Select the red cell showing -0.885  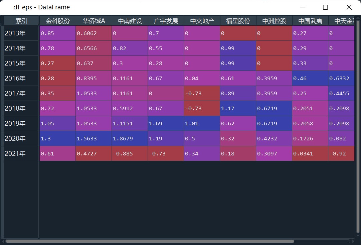click(x=130, y=154)
